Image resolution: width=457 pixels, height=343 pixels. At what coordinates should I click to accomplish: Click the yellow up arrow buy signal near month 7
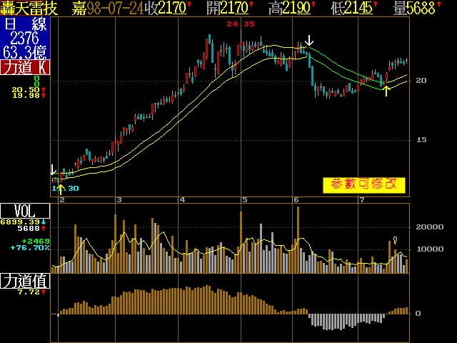point(386,90)
